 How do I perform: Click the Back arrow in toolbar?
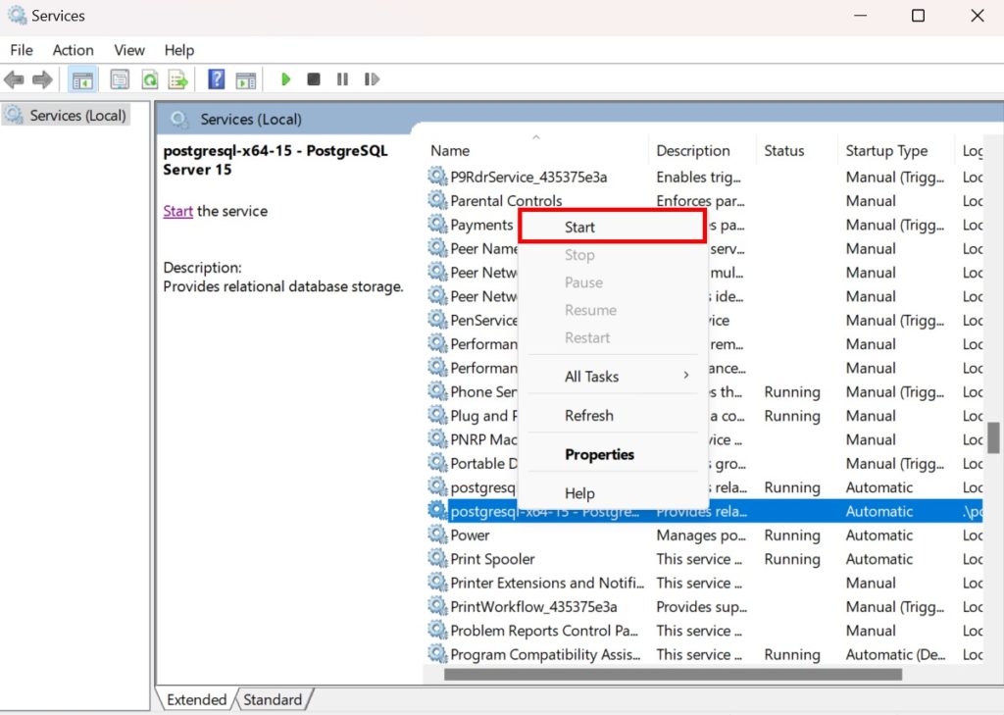pyautogui.click(x=14, y=79)
